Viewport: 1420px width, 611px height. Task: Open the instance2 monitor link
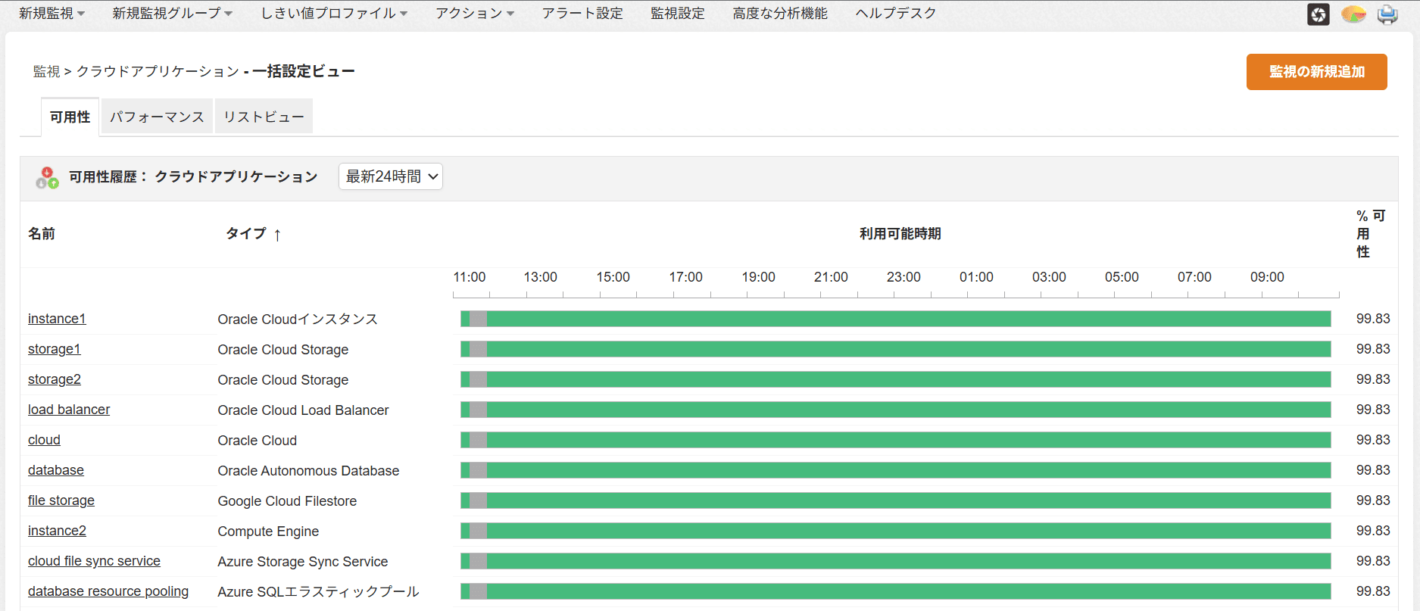click(57, 531)
